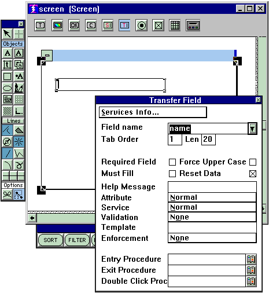Enable the Required Field checkbox

coord(172,162)
